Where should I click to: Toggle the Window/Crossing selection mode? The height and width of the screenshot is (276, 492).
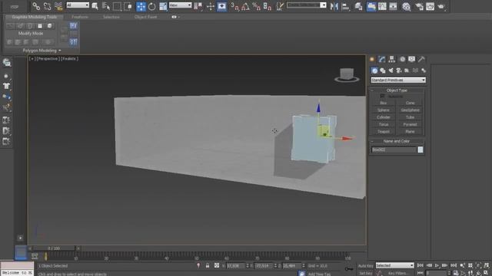click(128, 6)
